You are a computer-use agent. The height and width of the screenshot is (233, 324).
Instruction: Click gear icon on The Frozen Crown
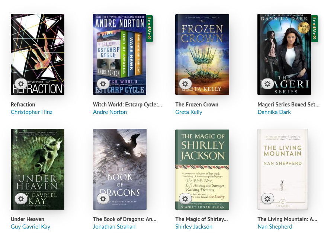pos(185,84)
